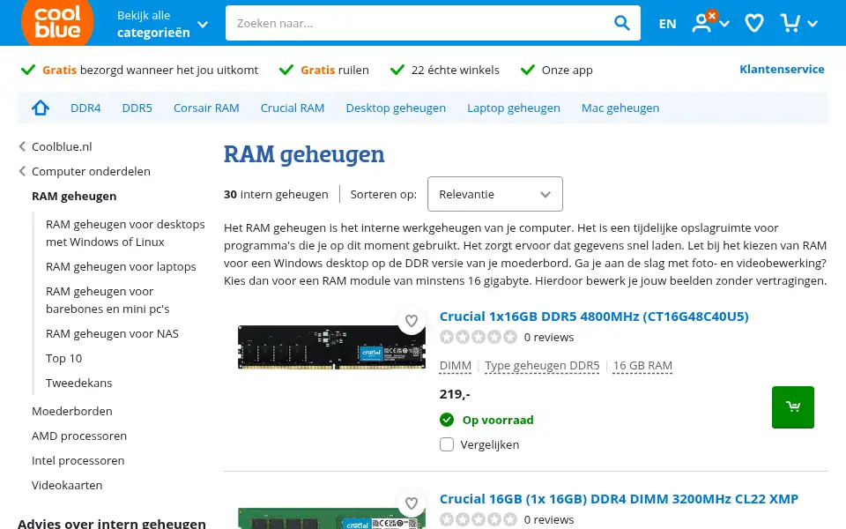The image size is (846, 529).
Task: Tick the Vergelijken checkbox for Crucial DDR5
Action: [x=447, y=444]
